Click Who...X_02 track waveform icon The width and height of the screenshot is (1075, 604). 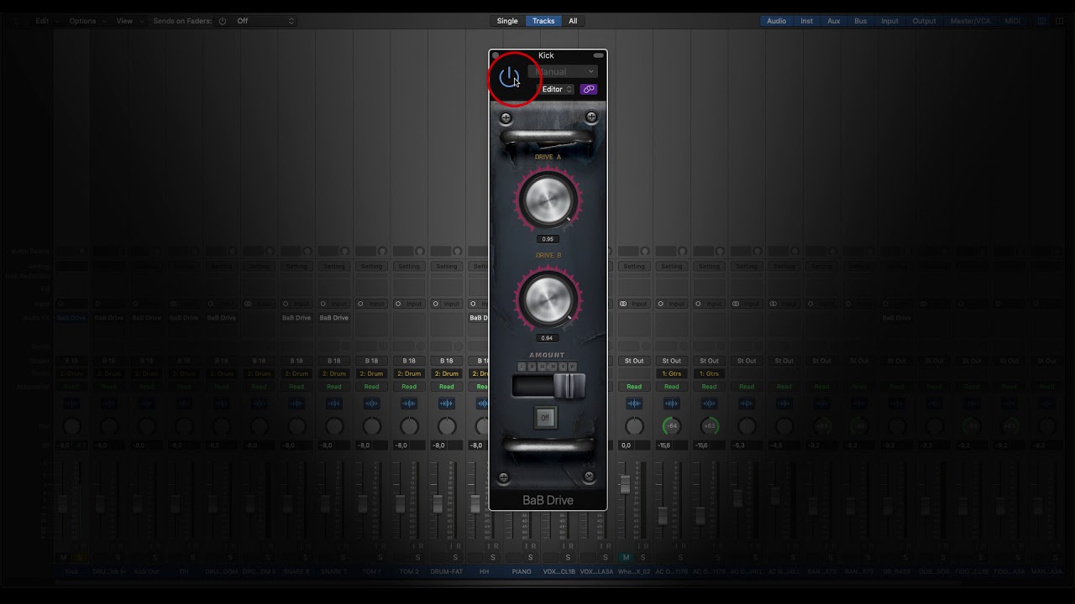pos(634,404)
